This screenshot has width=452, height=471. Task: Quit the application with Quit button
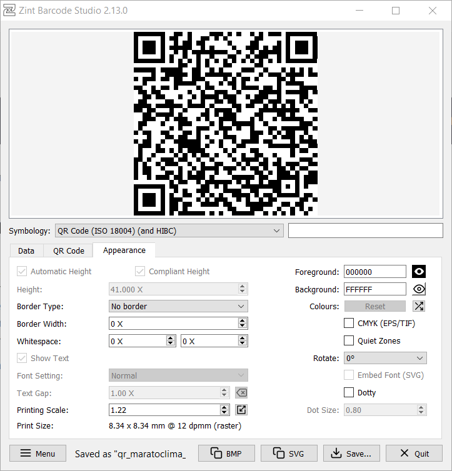(414, 454)
